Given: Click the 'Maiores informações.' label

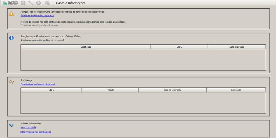Looking at the screenshot, I should pyautogui.click(x=31, y=124).
